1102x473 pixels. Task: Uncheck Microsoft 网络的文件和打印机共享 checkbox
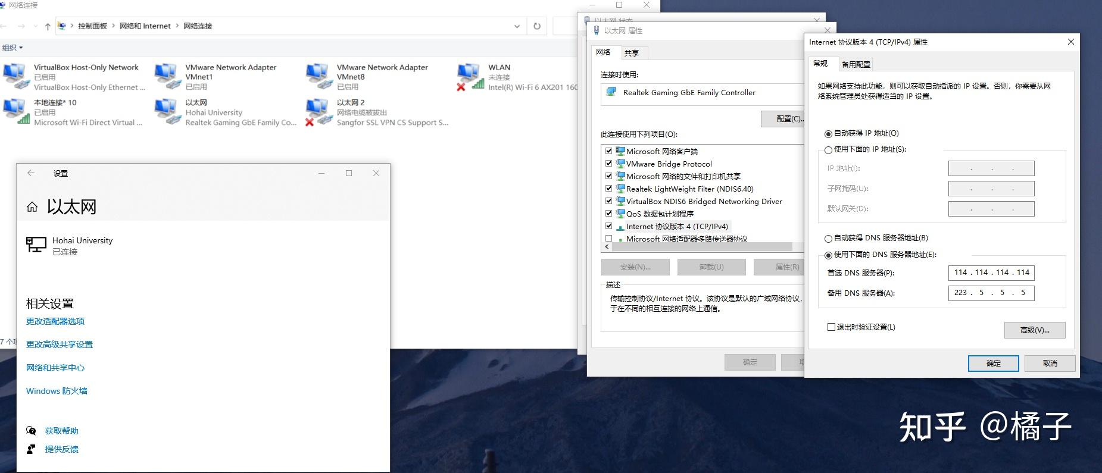[x=608, y=176]
